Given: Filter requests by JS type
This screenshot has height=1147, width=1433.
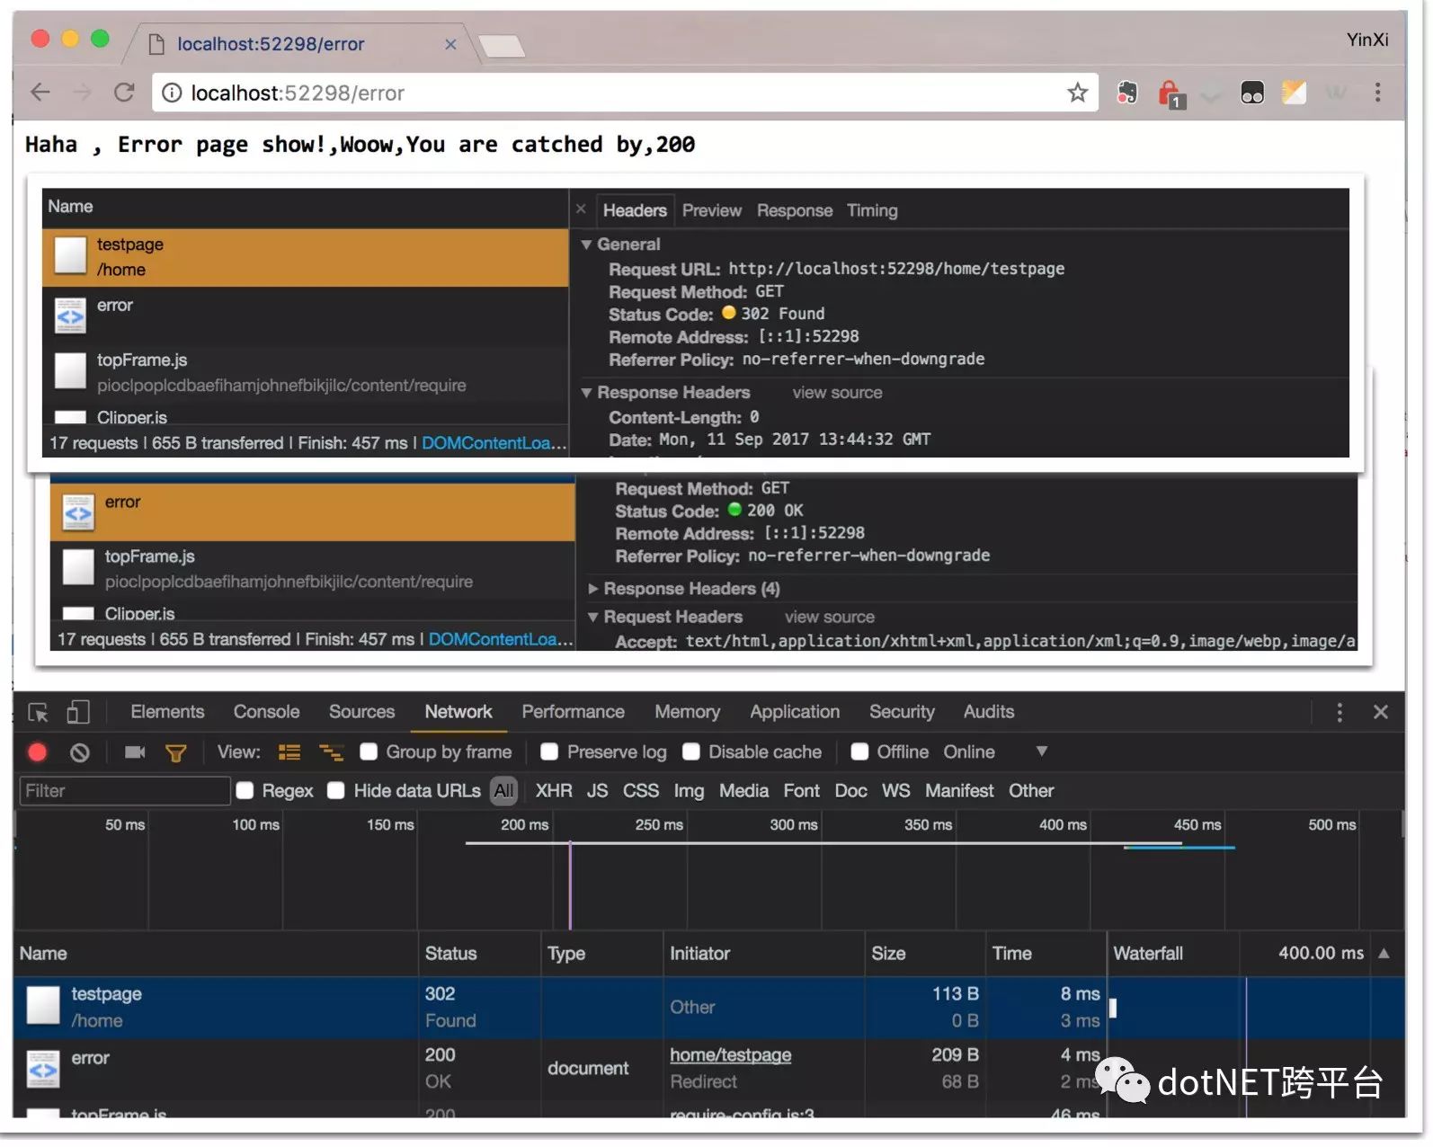Looking at the screenshot, I should 597,791.
